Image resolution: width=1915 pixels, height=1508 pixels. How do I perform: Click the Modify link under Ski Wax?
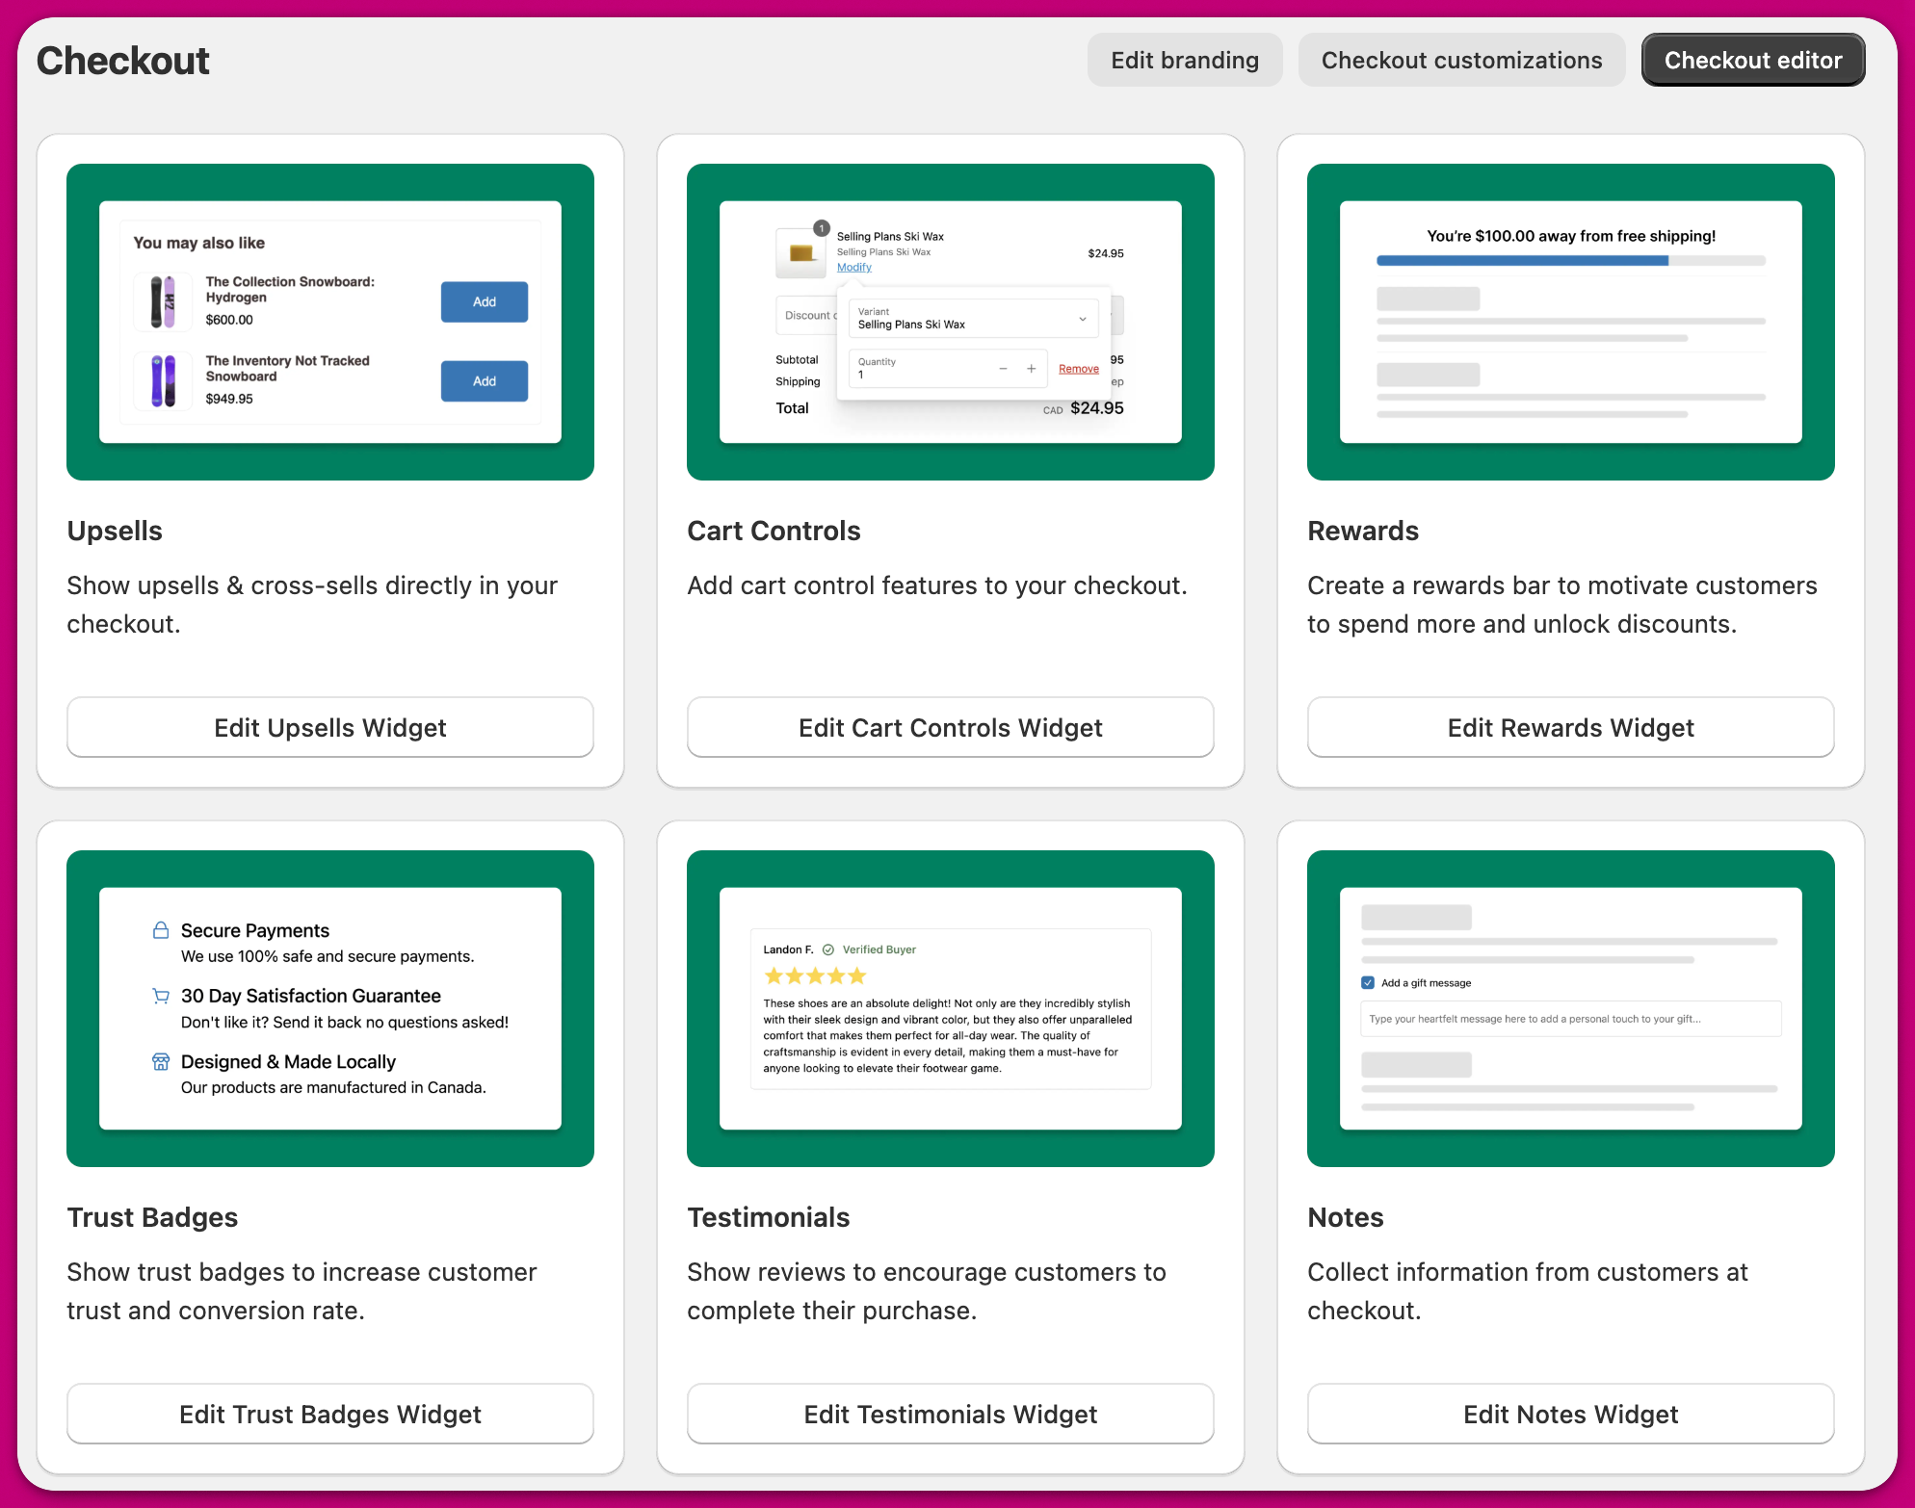[853, 268]
